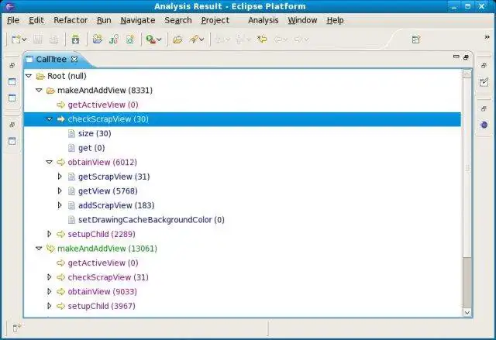Screen dimensions: 496x340
Task: Click the green download-arrow toolbar icon
Action: point(75,39)
